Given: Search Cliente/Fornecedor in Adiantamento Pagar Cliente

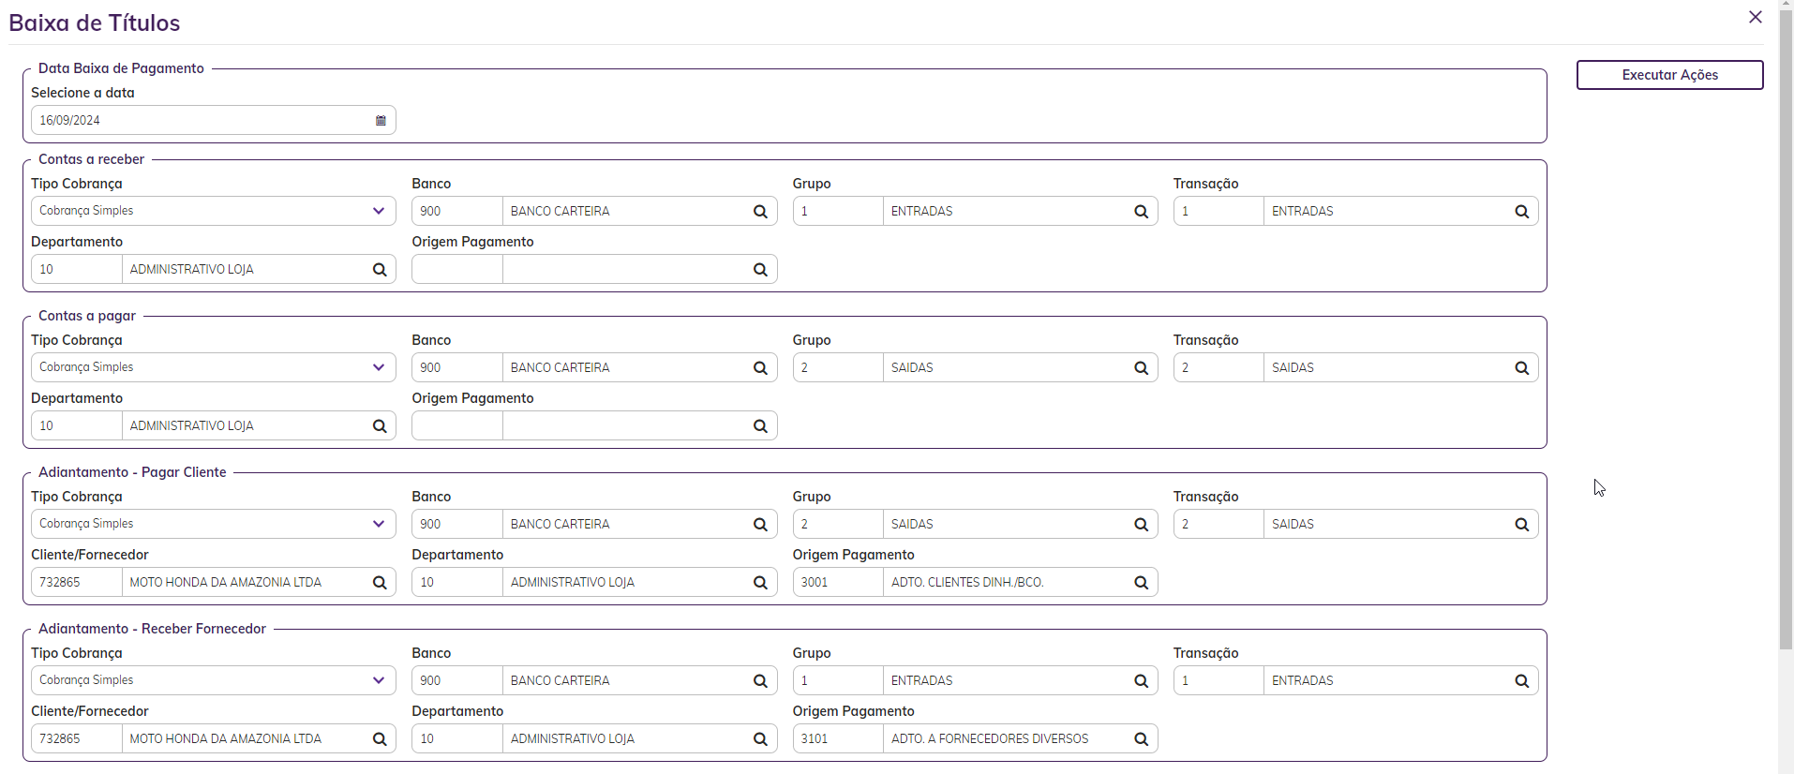Looking at the screenshot, I should pos(380,583).
